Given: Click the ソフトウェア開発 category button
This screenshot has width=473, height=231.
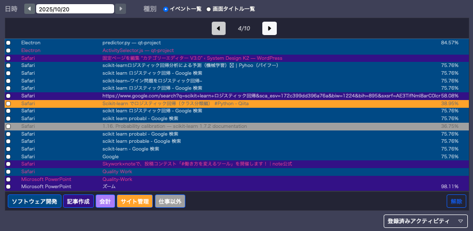Looking at the screenshot, I should (x=34, y=201).
